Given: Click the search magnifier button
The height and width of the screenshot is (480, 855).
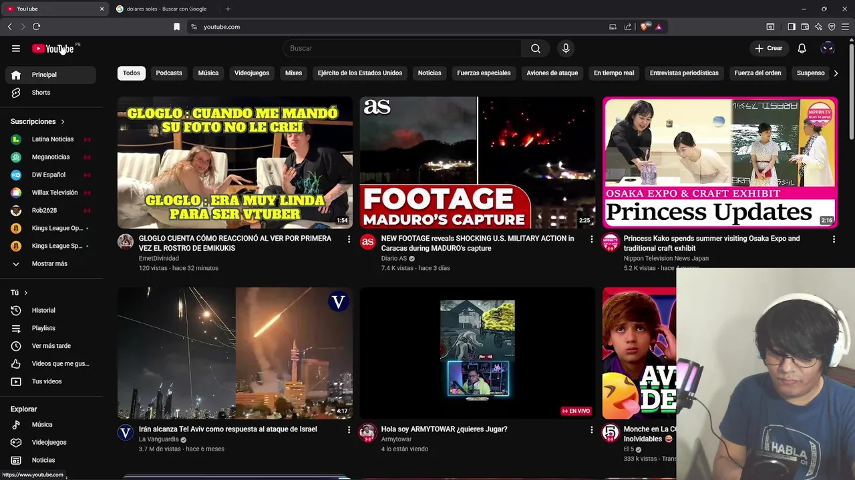Looking at the screenshot, I should pos(536,48).
